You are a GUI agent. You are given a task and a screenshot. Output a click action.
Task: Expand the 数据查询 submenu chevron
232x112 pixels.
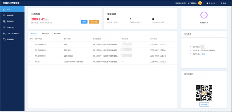[x=21, y=39]
